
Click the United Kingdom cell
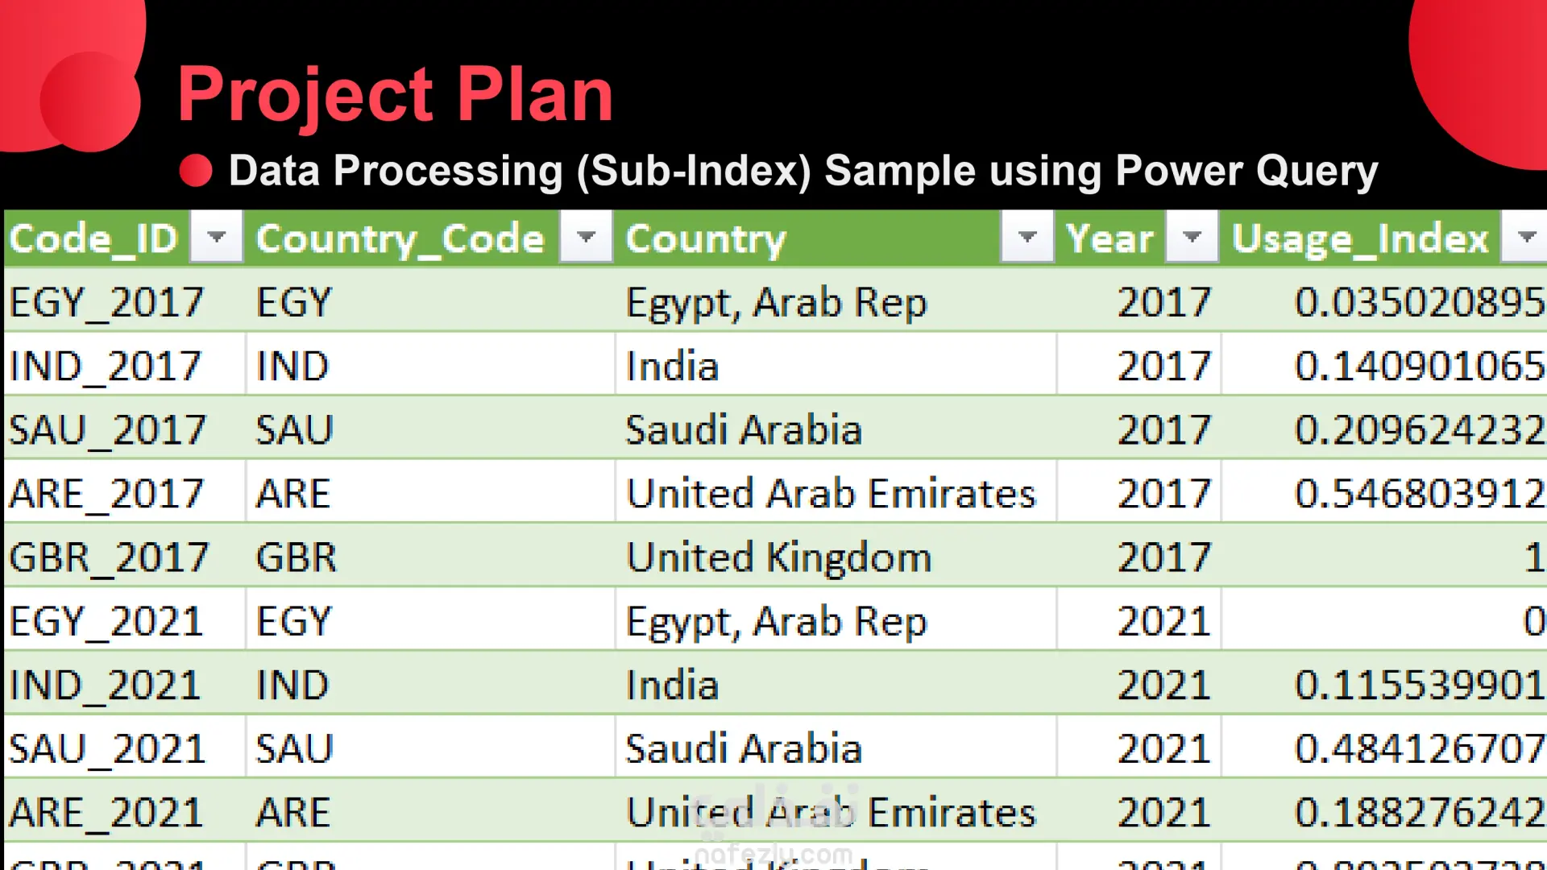836,556
